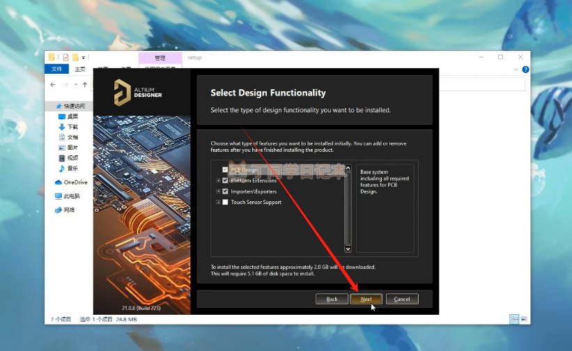572x351 pixels.
Task: Expand the Importers\Exporters tree node
Action: coord(218,191)
